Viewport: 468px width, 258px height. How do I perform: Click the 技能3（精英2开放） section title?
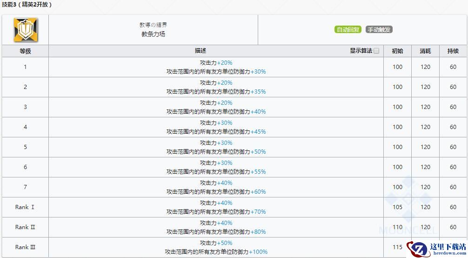tap(26, 5)
